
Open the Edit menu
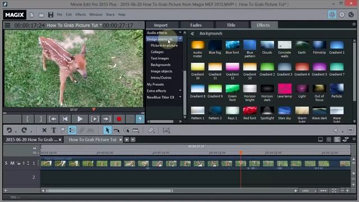68,15
